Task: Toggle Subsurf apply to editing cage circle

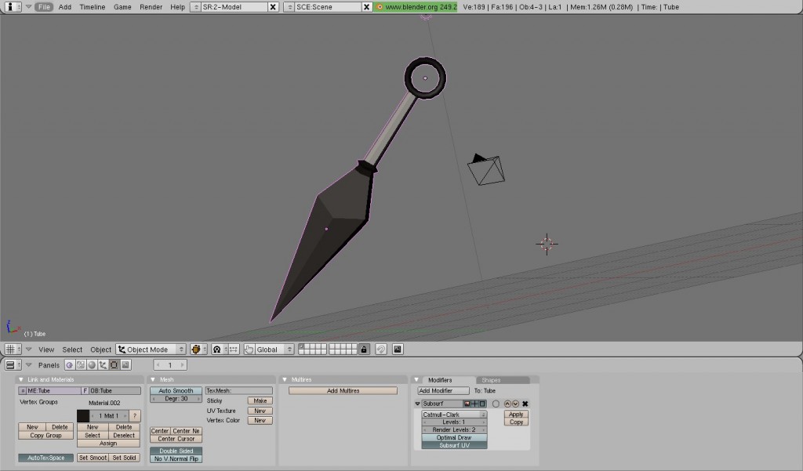Action: click(x=496, y=404)
